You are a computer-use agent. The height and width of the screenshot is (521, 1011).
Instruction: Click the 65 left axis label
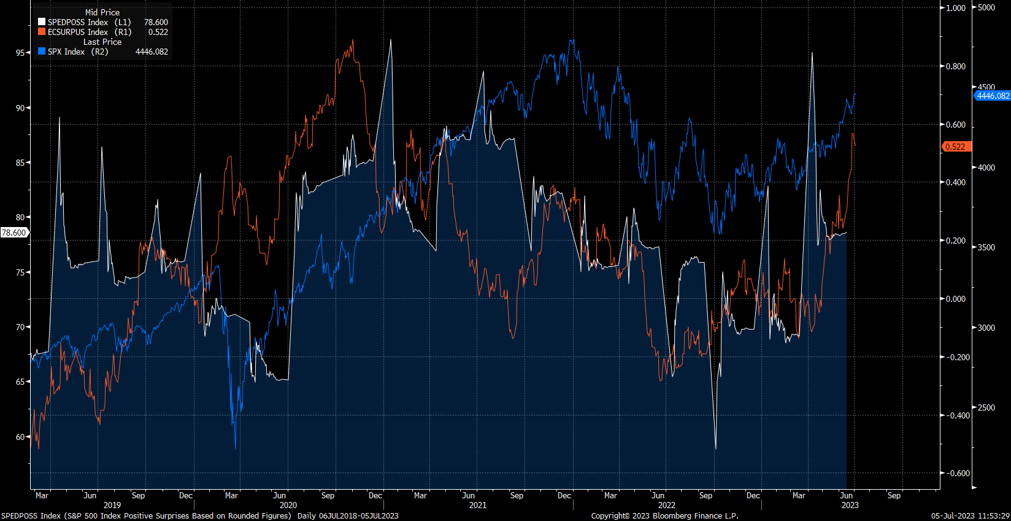(20, 382)
